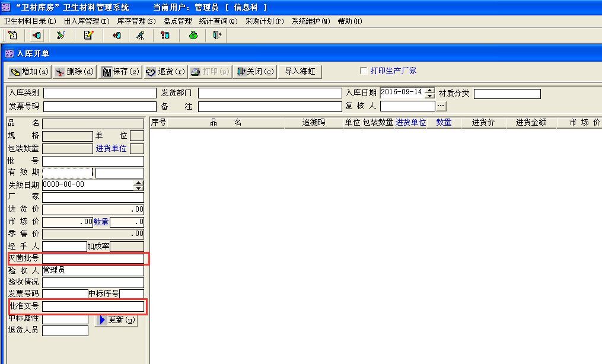Image resolution: width=602 pixels, height=364 pixels.
Task: Click the 退货人员 input field
Action: (x=65, y=331)
